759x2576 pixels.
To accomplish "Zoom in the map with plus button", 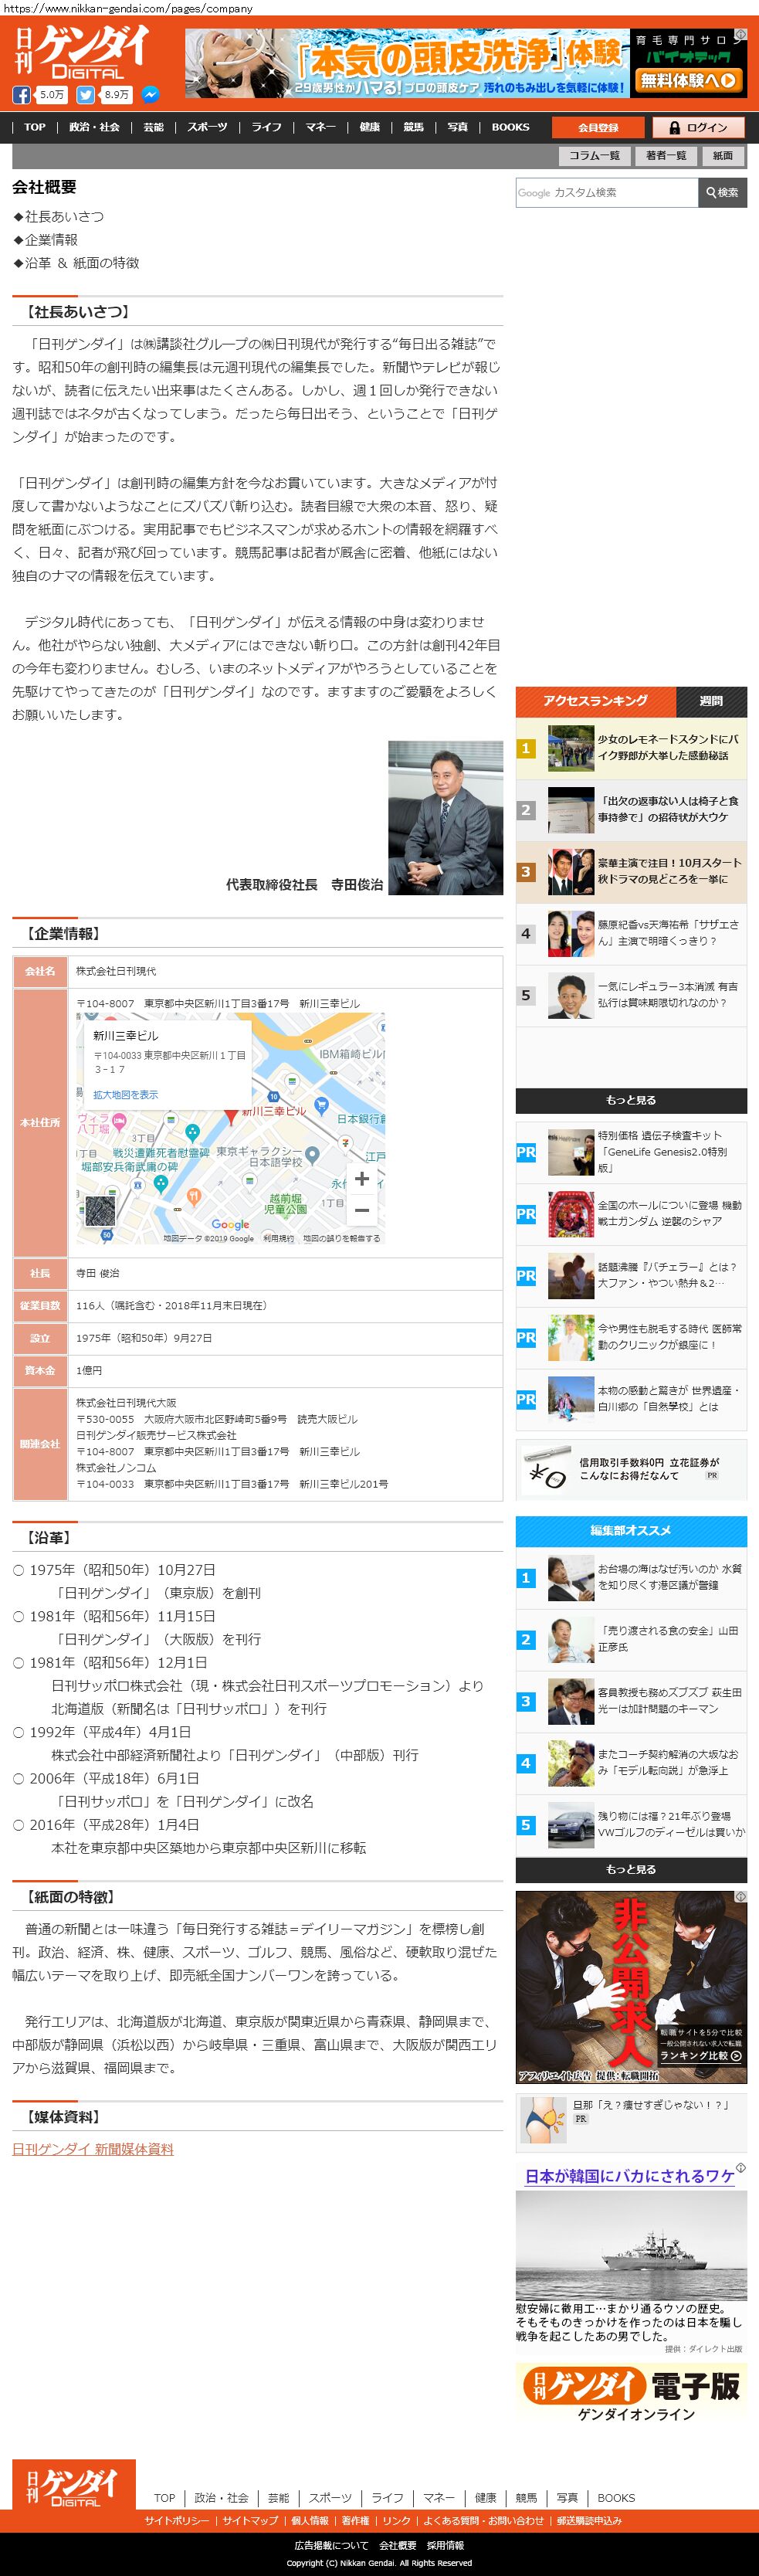I will (x=362, y=1179).
